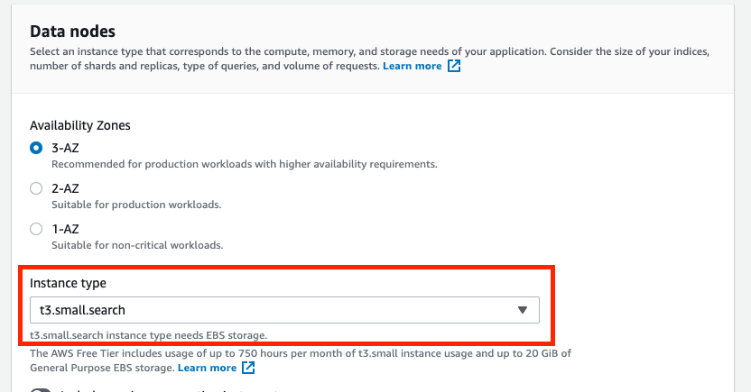Flip the partially visible toggle at bottom
This screenshot has width=751, height=392.
42,389
